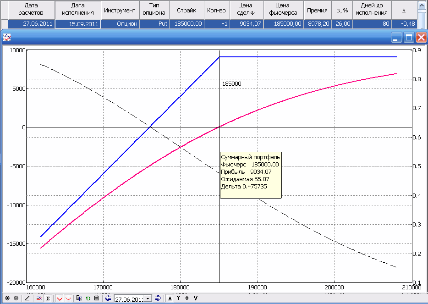Select the 'Put' option type cell
The height and width of the screenshot is (304, 428).
click(x=154, y=24)
